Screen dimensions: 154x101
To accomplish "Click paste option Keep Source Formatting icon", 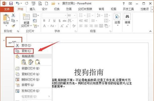I will 31,62.
